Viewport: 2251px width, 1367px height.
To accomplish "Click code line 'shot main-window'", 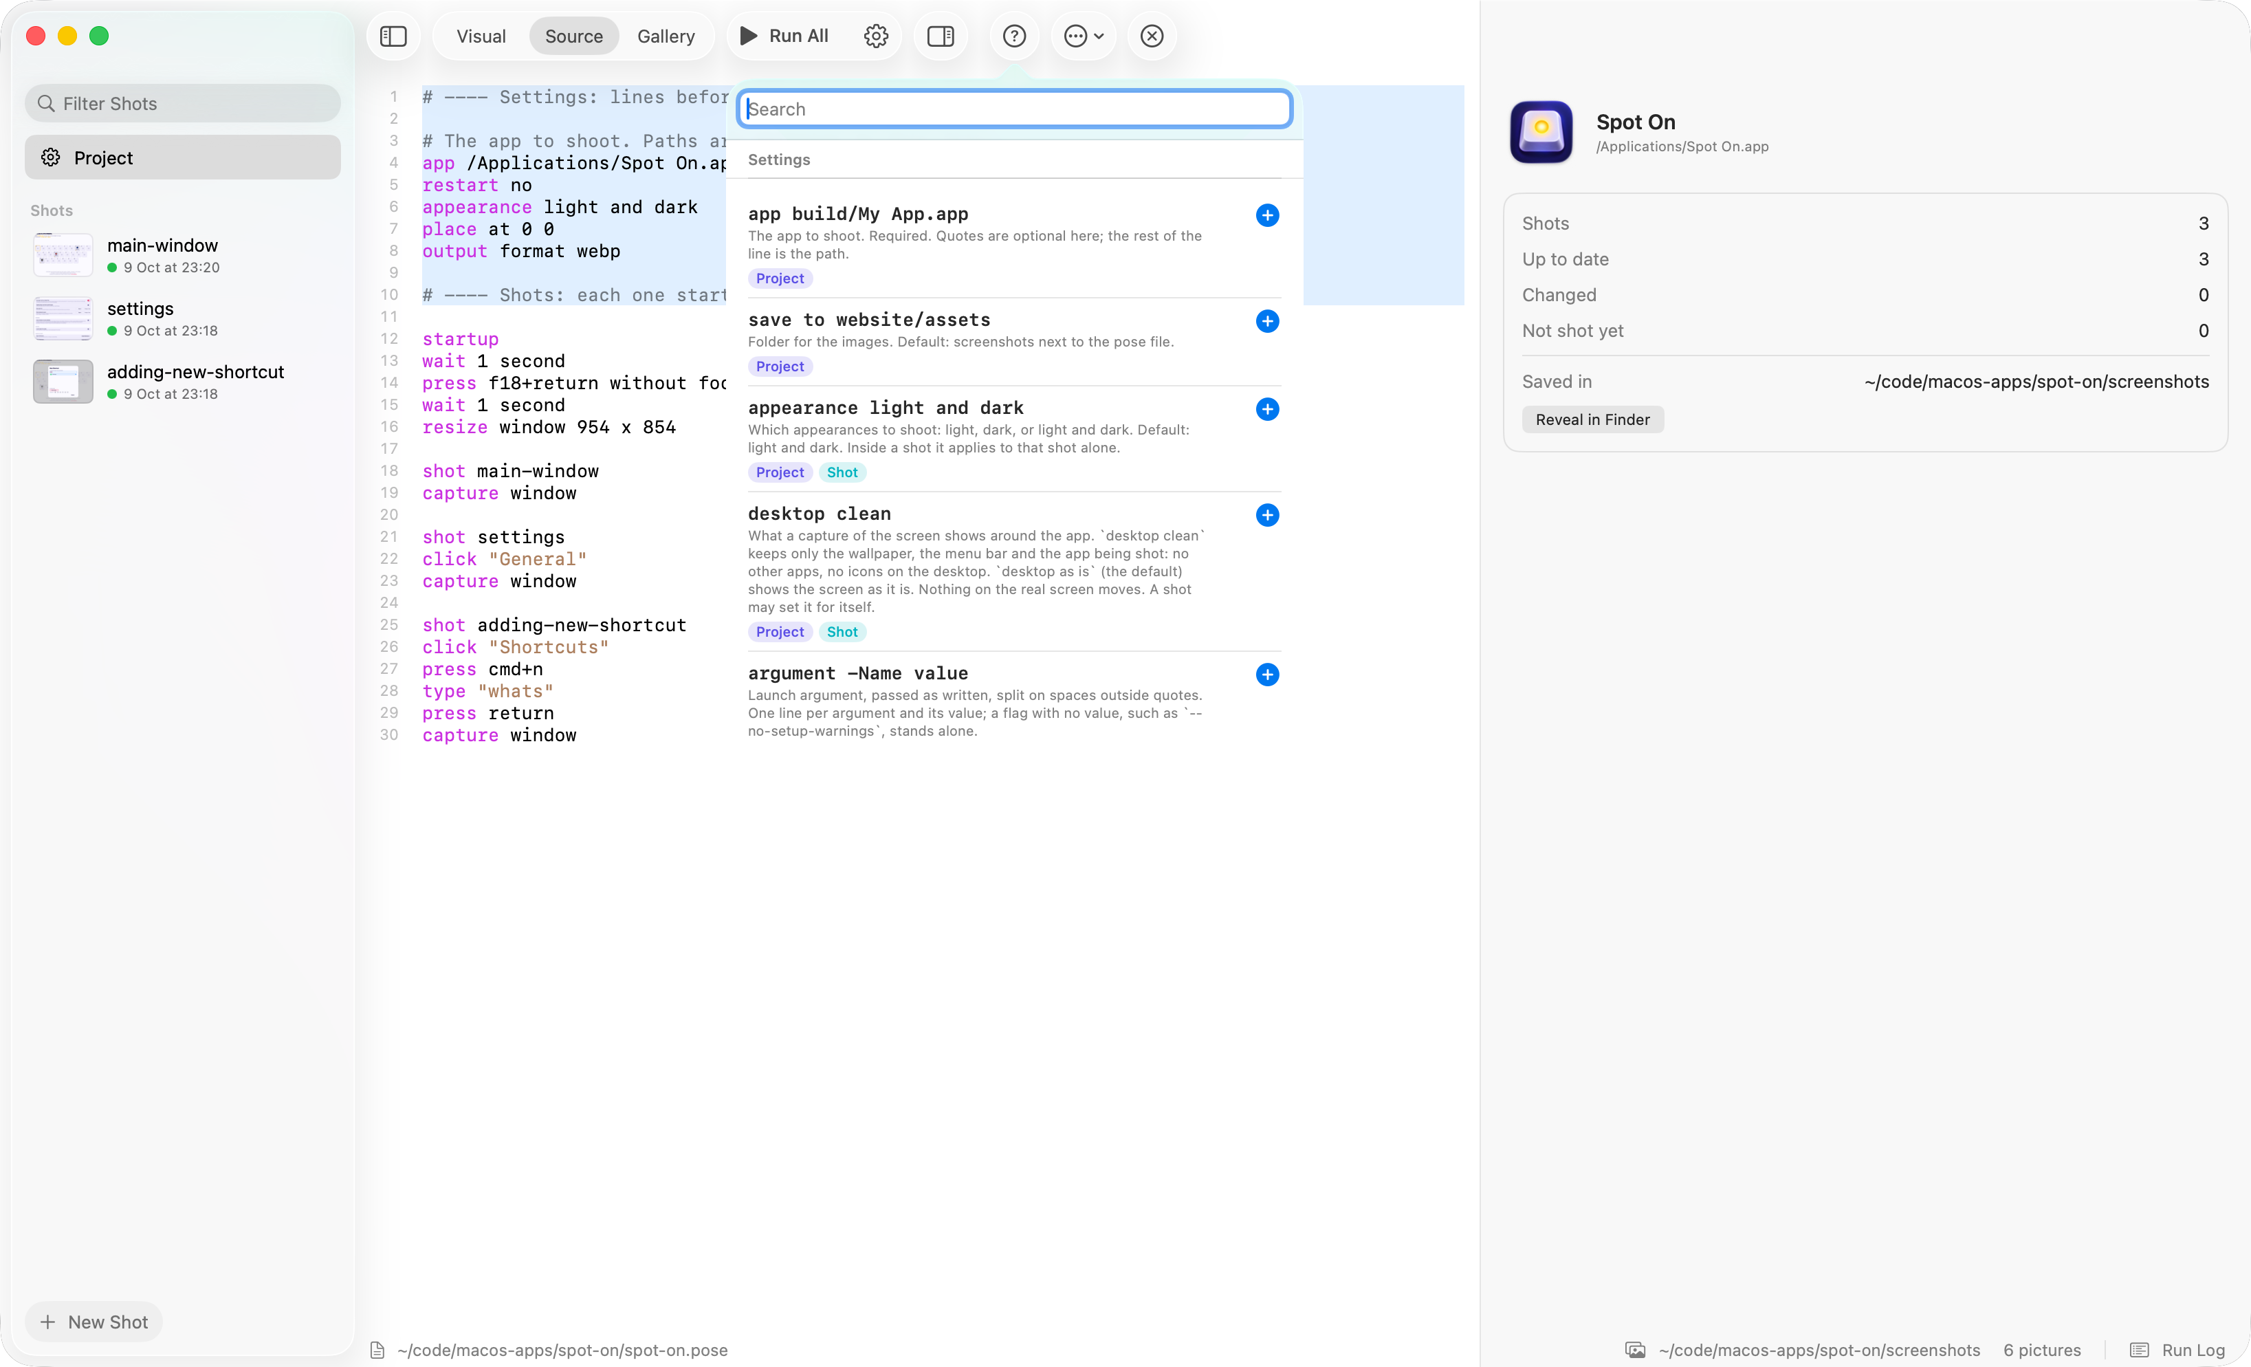I will coord(509,470).
